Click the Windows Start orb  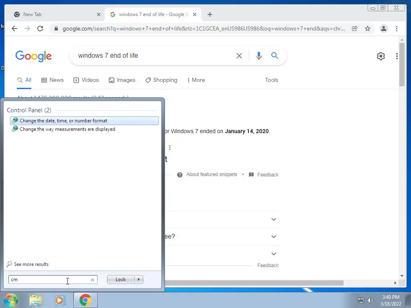coord(10,300)
